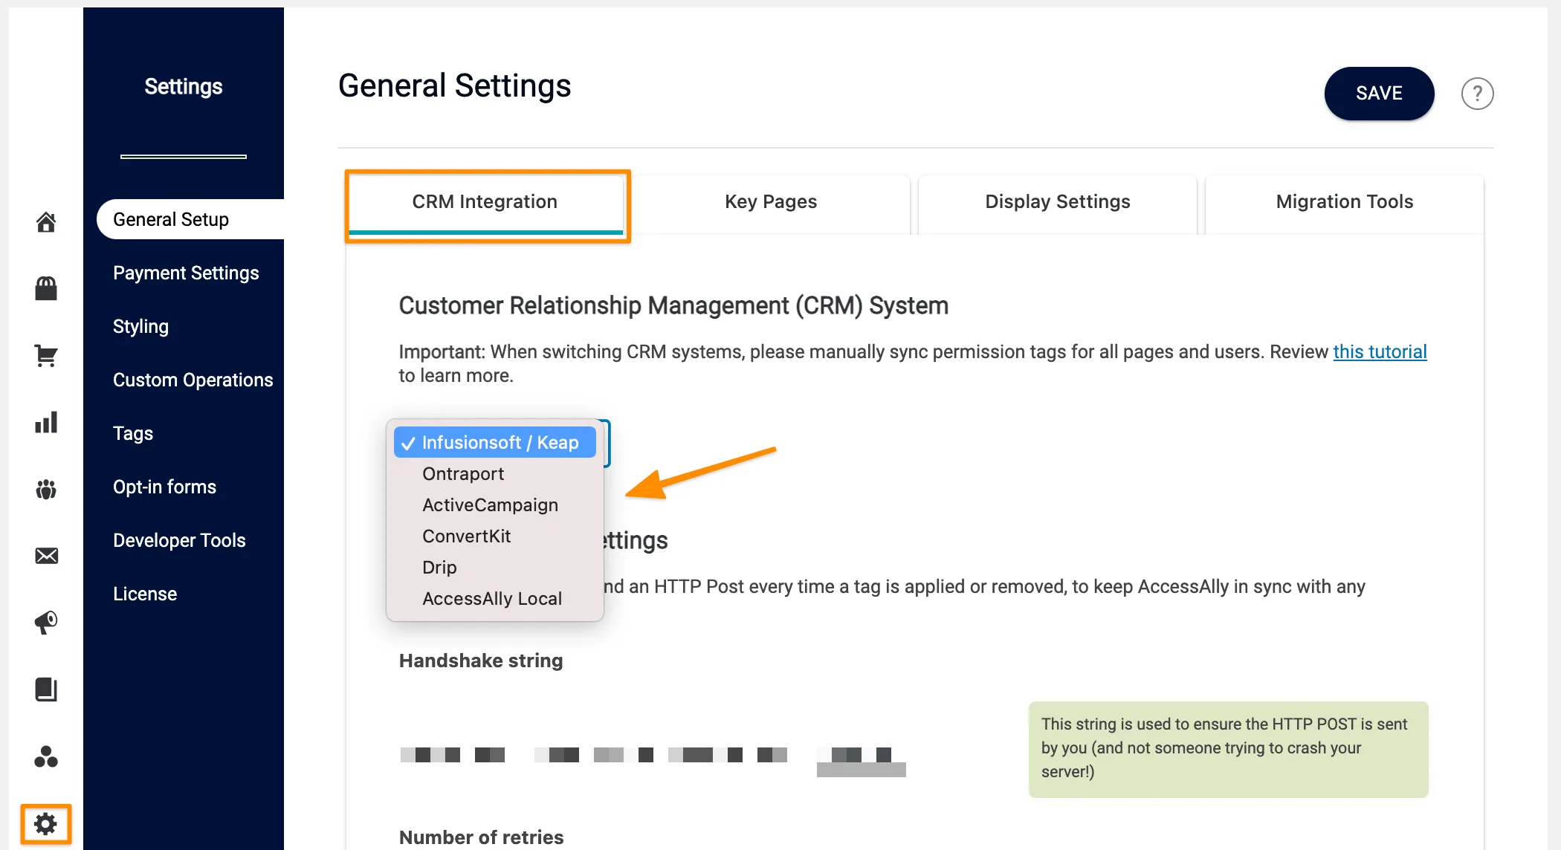Switch to Display Settings tab

[x=1058, y=202]
